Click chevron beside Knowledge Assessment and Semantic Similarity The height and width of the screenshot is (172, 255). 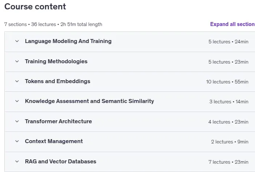pos(17,101)
